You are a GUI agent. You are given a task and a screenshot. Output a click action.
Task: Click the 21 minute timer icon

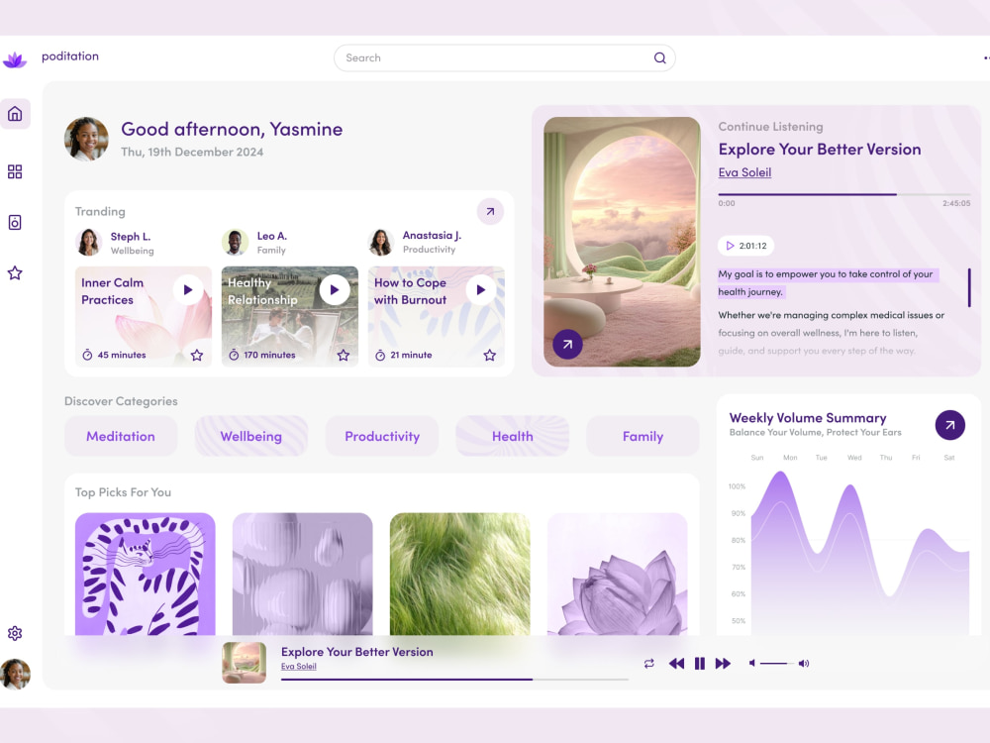point(380,355)
